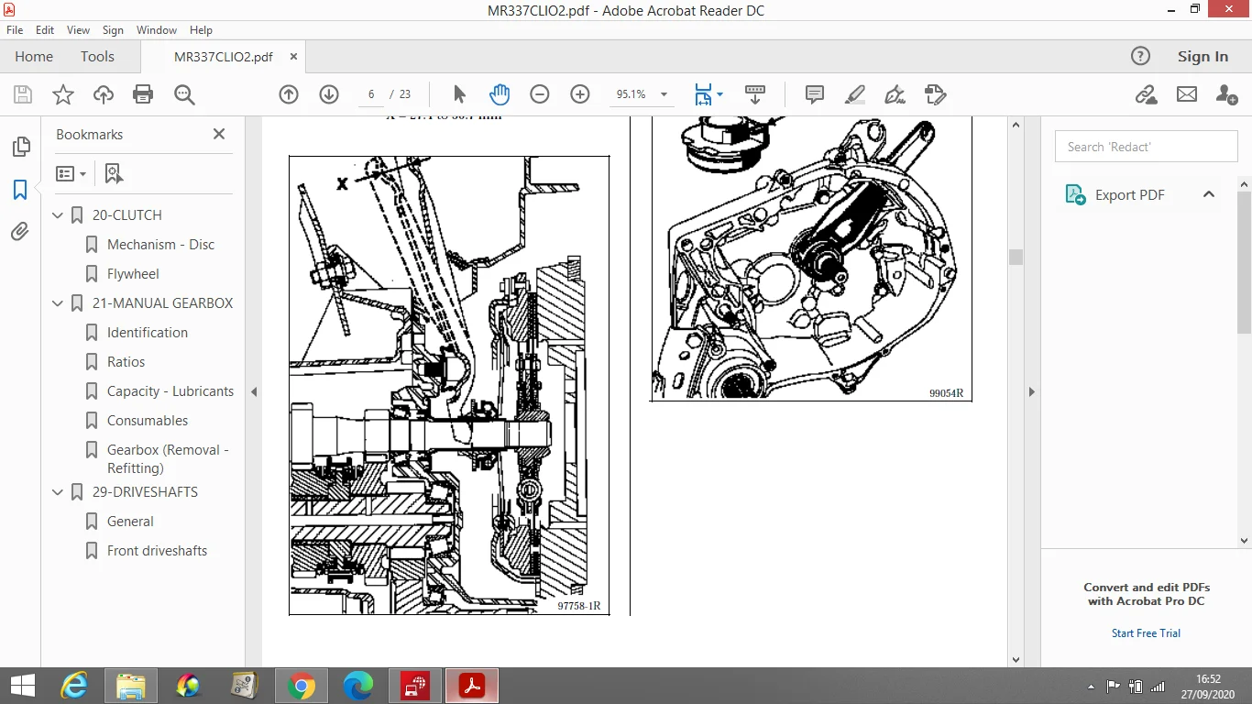Open the Flywheel bookmark
This screenshot has height=704, width=1252.
(133, 274)
